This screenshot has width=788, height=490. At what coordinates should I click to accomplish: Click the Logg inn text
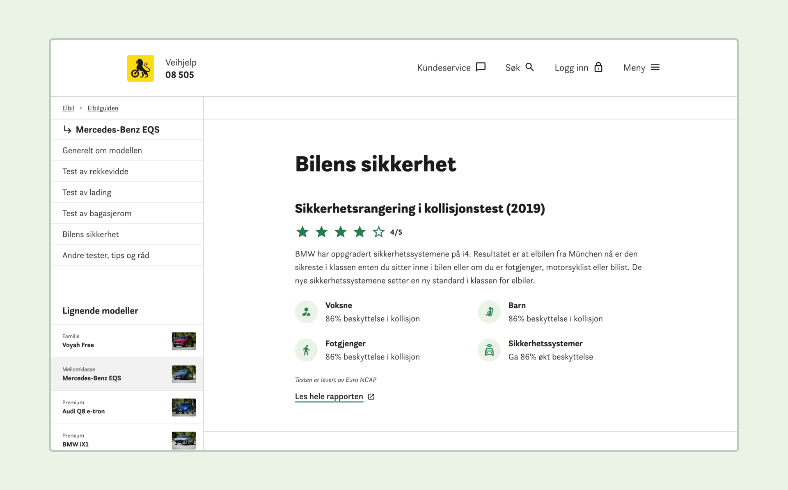[x=571, y=68]
